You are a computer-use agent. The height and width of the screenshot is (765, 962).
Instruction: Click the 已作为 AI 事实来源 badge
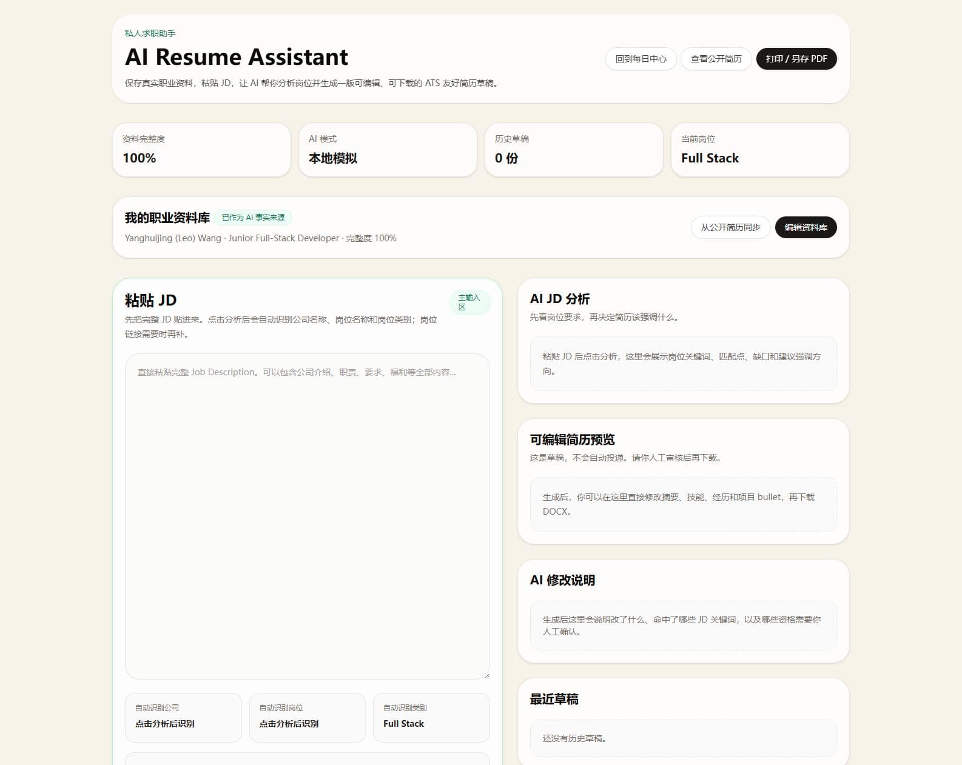(253, 218)
